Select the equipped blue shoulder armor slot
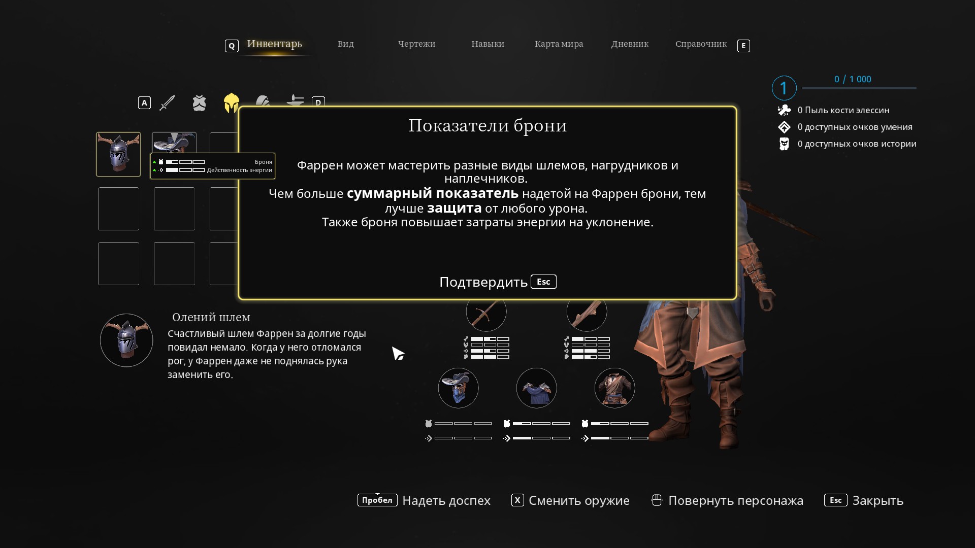The width and height of the screenshot is (975, 548). 536,388
